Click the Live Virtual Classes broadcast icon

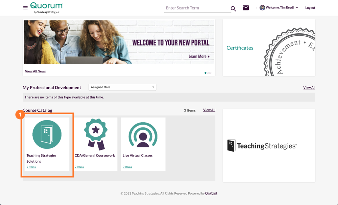coord(143,134)
